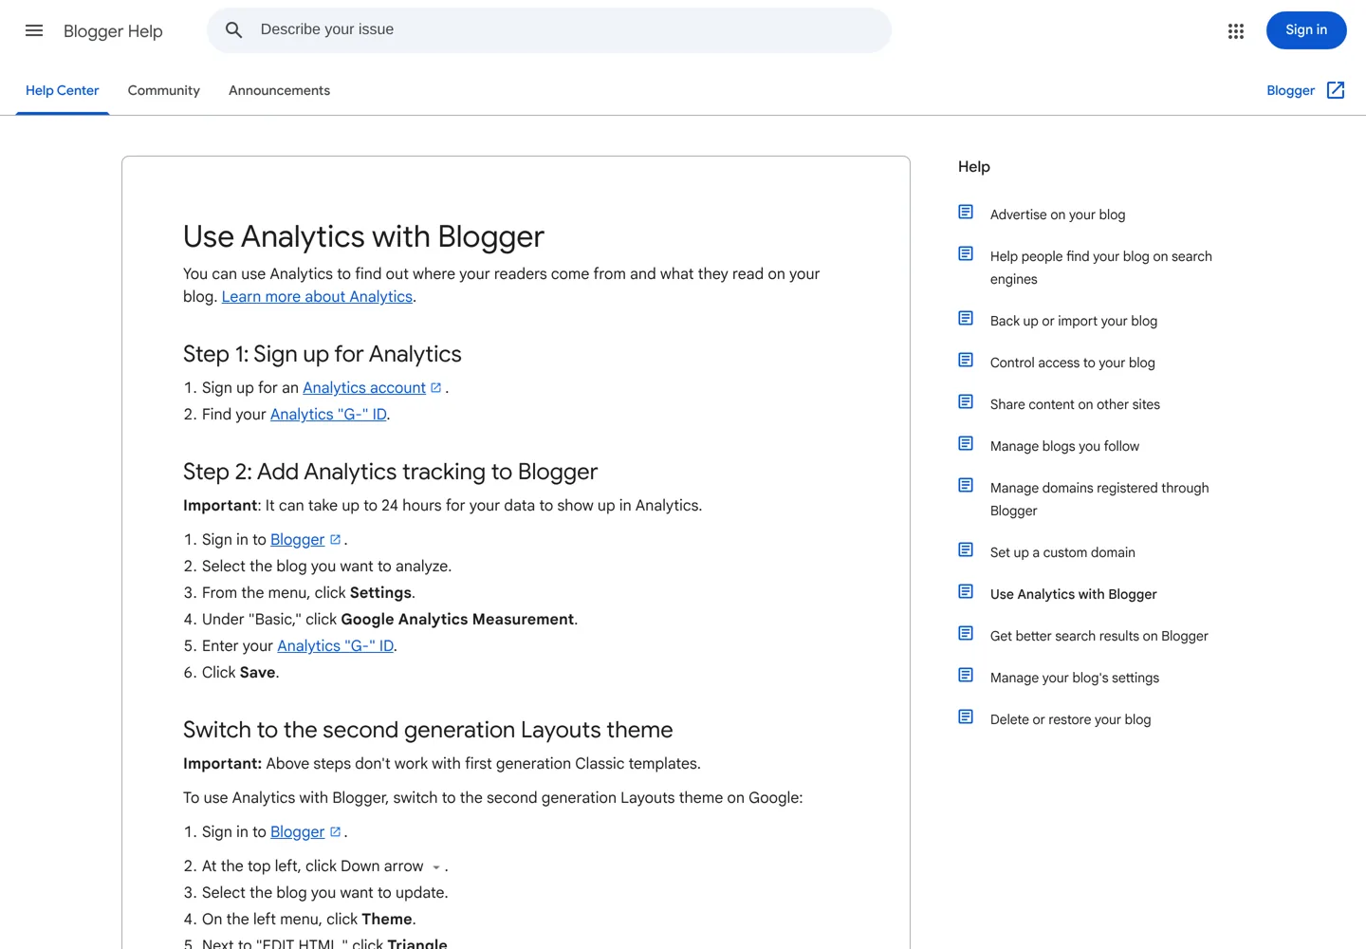Open Get better search results on Blogger

coord(1099,636)
